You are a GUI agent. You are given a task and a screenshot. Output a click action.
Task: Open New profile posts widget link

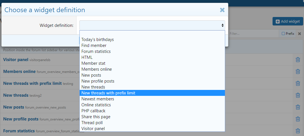coord(21,119)
